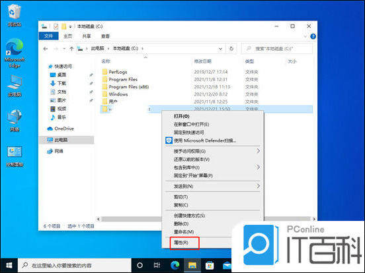The image size is (365, 273).
Task: Click File Explorer icon on the taskbar
Action: point(192,265)
